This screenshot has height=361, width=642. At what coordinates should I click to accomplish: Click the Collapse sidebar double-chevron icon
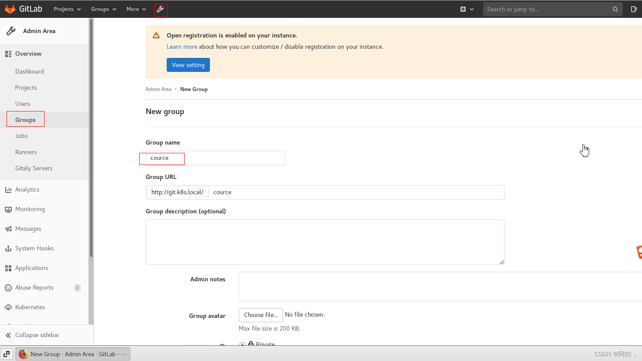8,335
